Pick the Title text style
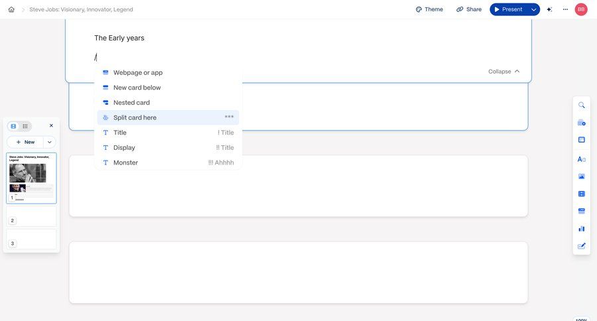The image size is (597, 321). 168,133
